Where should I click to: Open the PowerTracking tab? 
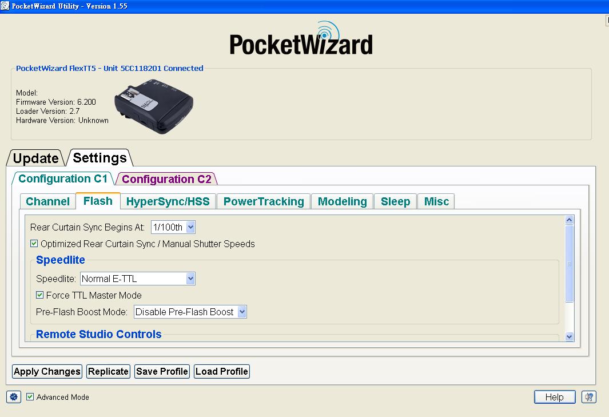click(264, 201)
